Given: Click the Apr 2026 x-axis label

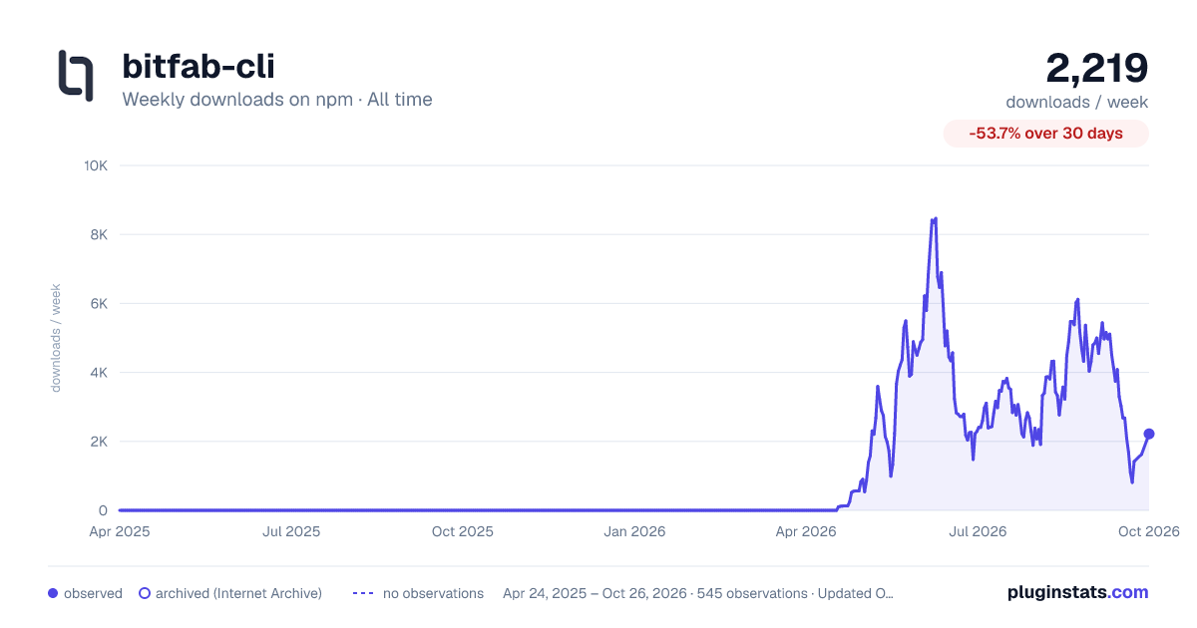Looking at the screenshot, I should point(805,531).
